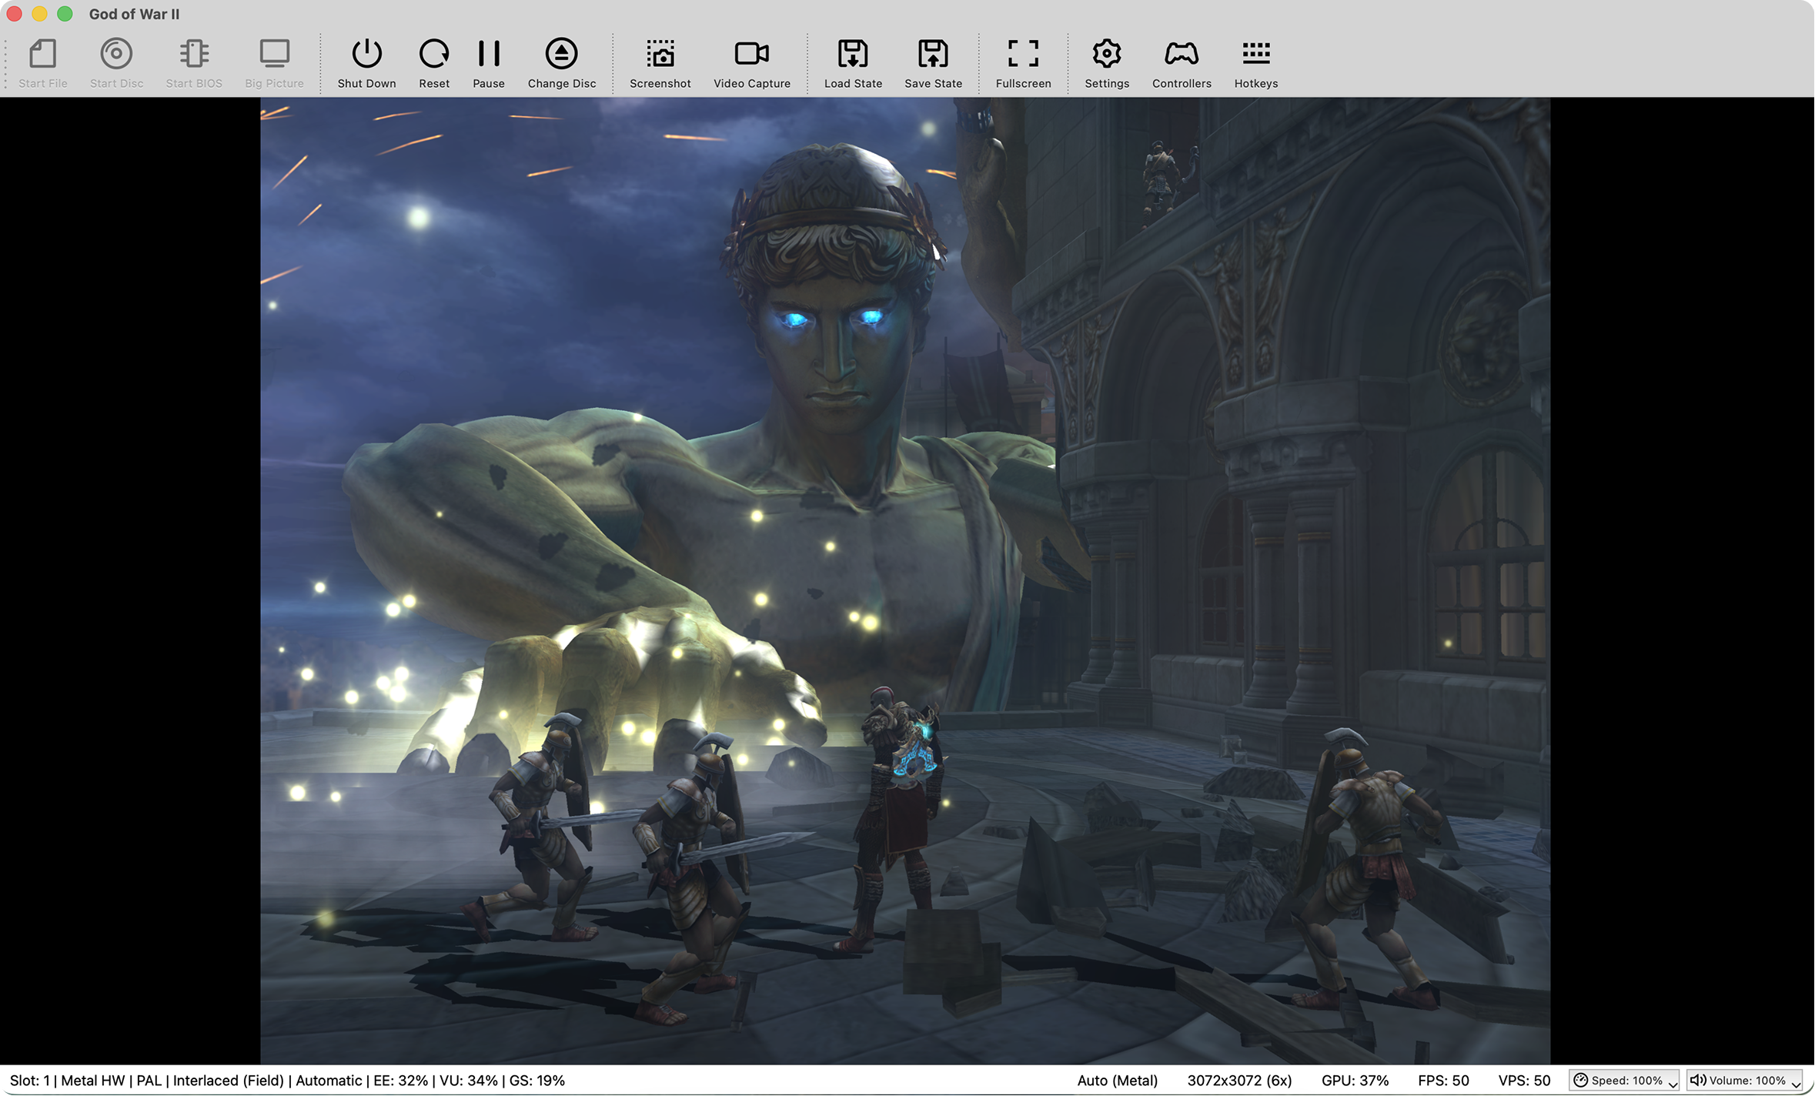Click the speaker icon in status bar
The width and height of the screenshot is (1815, 1096).
(1698, 1081)
